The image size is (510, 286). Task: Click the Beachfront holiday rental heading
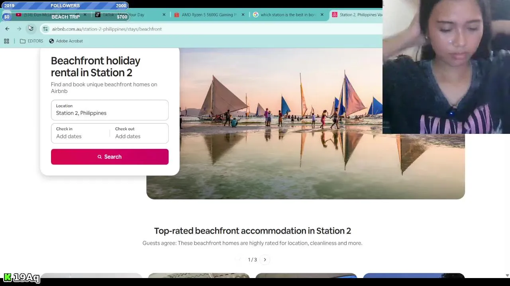pos(96,67)
